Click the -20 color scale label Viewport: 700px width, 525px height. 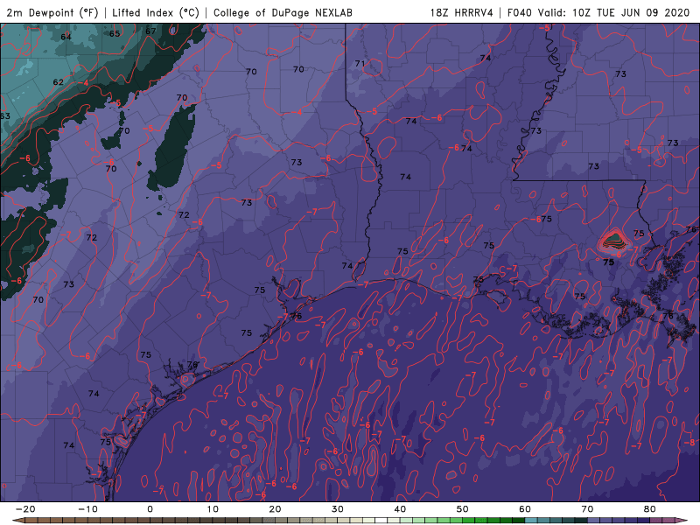(x=25, y=509)
